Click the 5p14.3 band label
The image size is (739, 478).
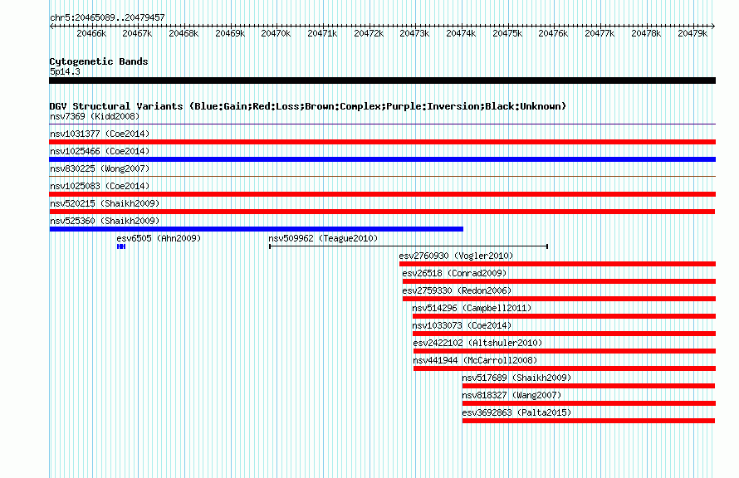click(x=65, y=71)
